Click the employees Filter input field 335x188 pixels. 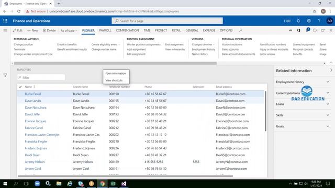click(x=41, y=78)
